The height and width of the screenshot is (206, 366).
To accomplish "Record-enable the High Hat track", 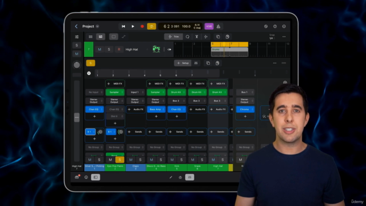I will tap(119, 49).
